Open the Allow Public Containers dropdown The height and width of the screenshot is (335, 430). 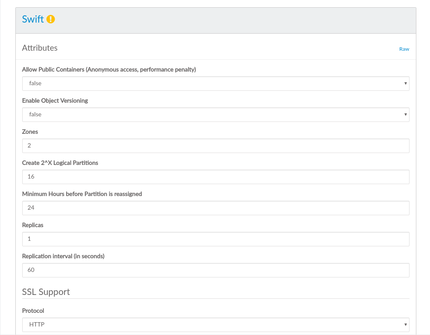[215, 84]
